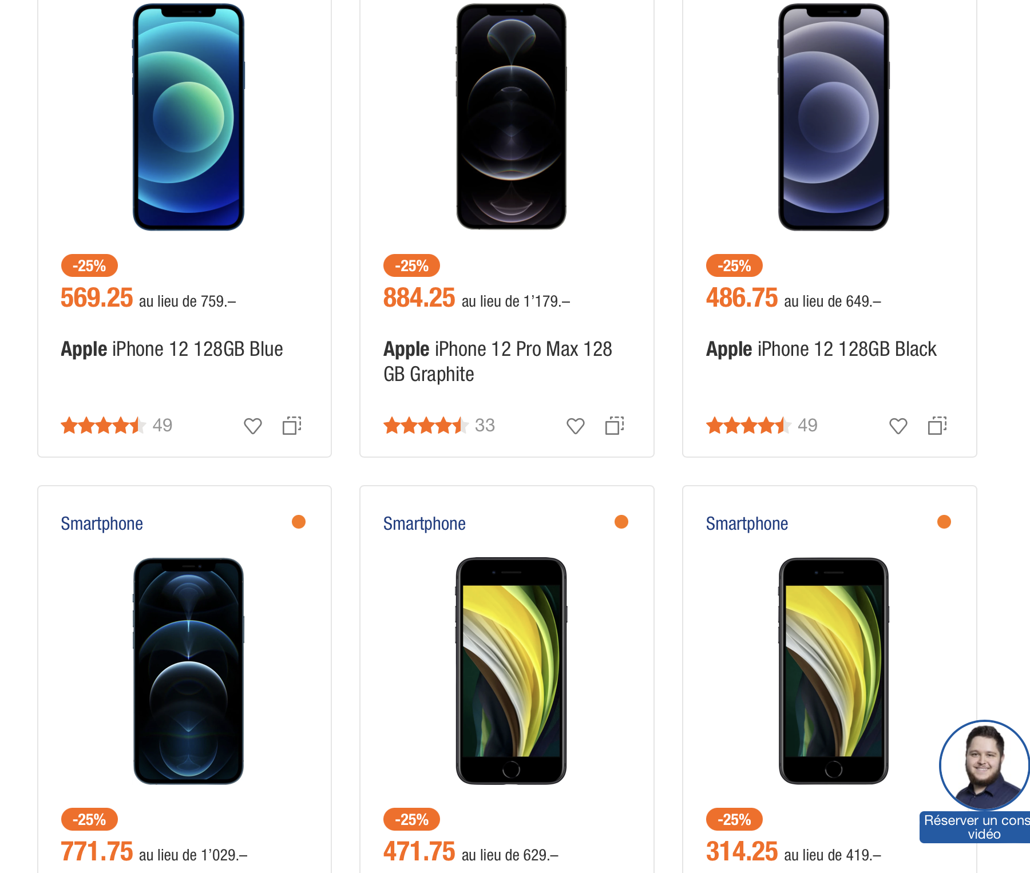The height and width of the screenshot is (873, 1030).
Task: Open comparison tool for iPhone 12 128GB Black
Action: click(x=937, y=426)
